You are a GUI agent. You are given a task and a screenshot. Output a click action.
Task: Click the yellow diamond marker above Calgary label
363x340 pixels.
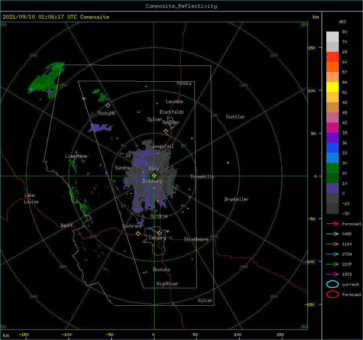pos(159,233)
